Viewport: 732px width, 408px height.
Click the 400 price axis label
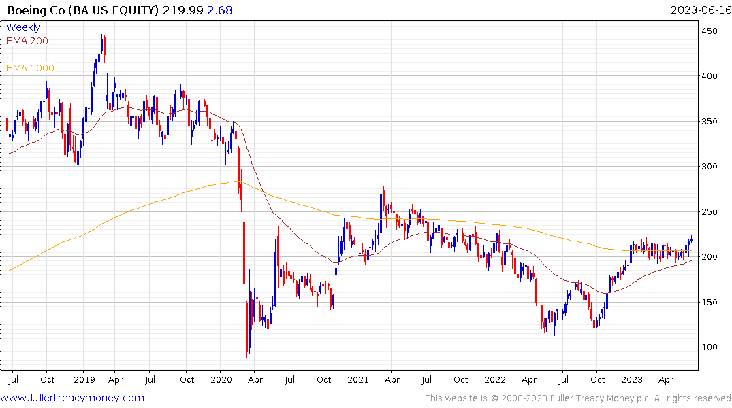pyautogui.click(x=709, y=76)
